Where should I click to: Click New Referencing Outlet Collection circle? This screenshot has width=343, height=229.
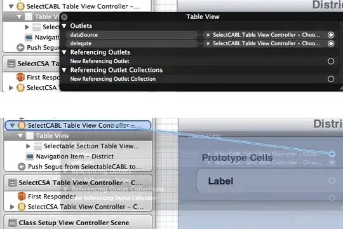click(331, 79)
